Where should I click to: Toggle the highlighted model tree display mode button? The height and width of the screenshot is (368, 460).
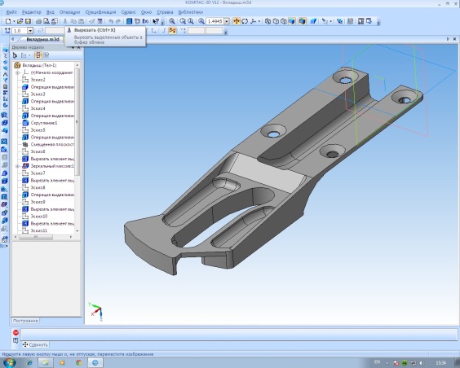tap(38, 55)
